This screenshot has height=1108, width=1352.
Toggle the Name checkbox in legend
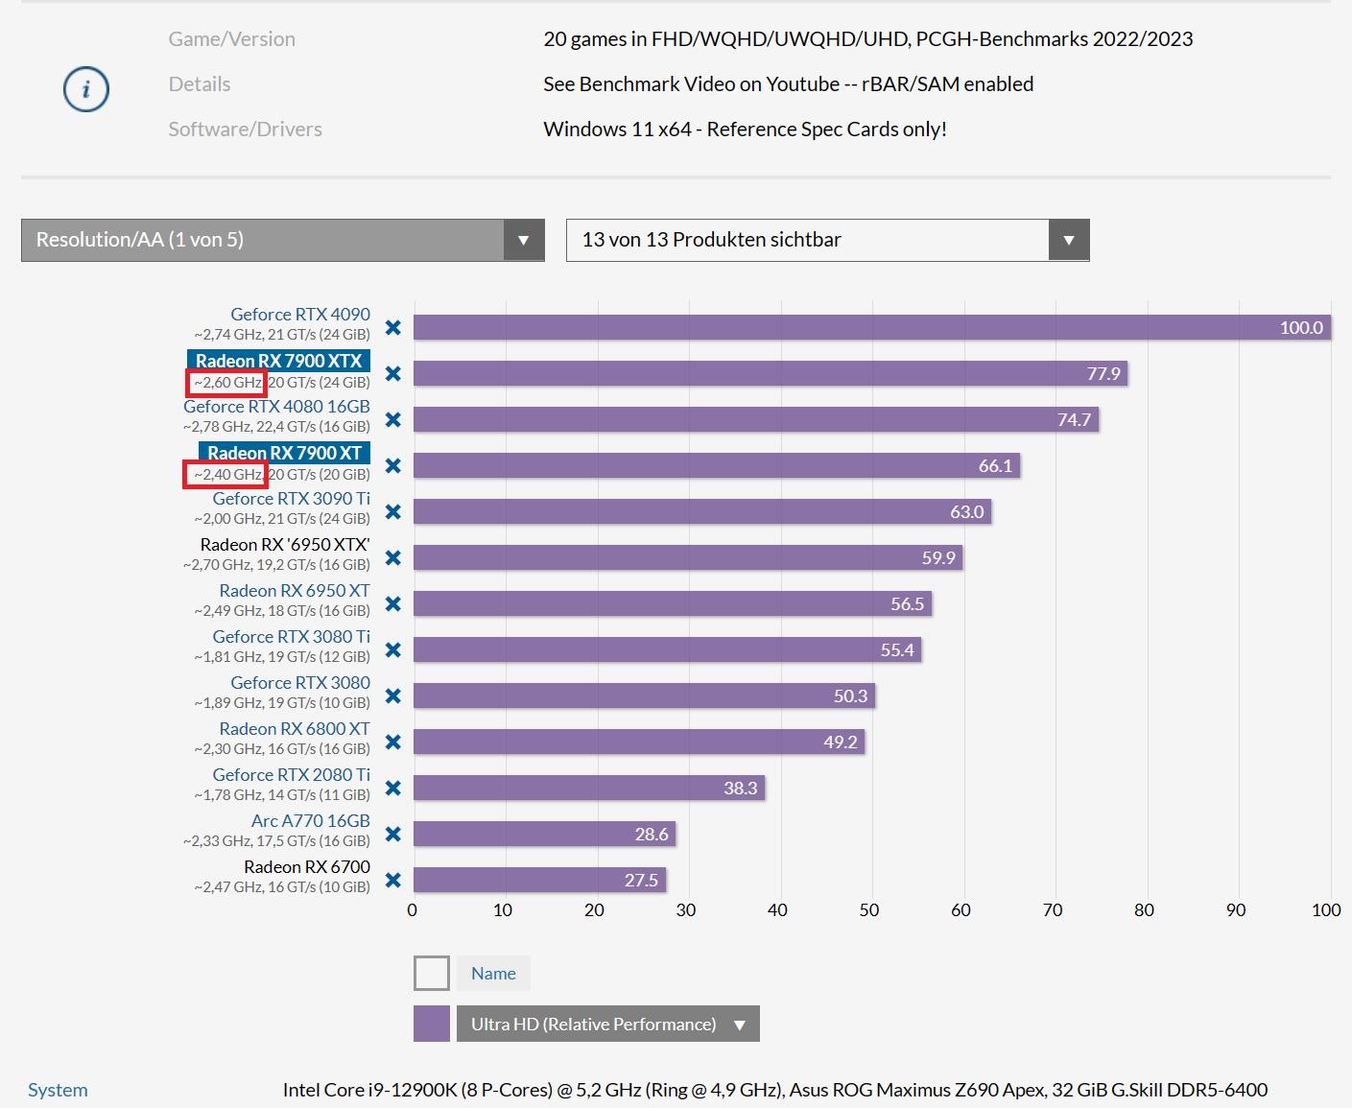coord(432,974)
